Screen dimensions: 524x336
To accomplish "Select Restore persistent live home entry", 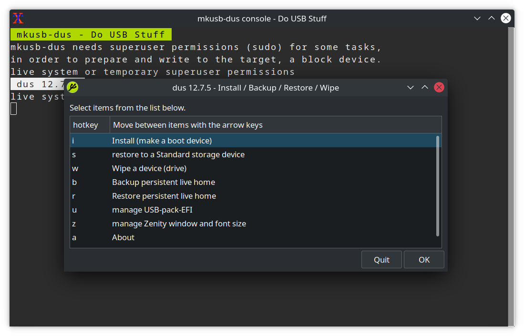I will (164, 196).
